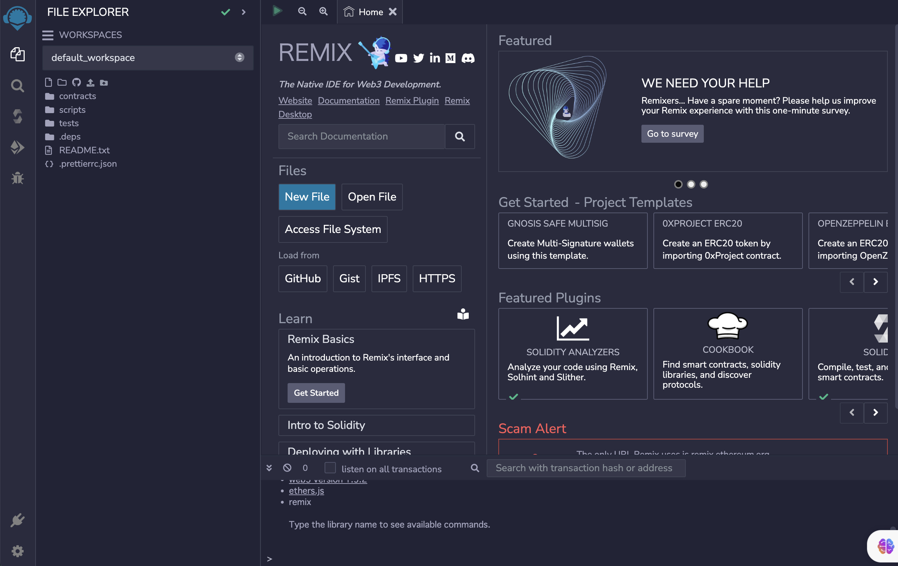Collapse the File Explorer side panel

243,12
